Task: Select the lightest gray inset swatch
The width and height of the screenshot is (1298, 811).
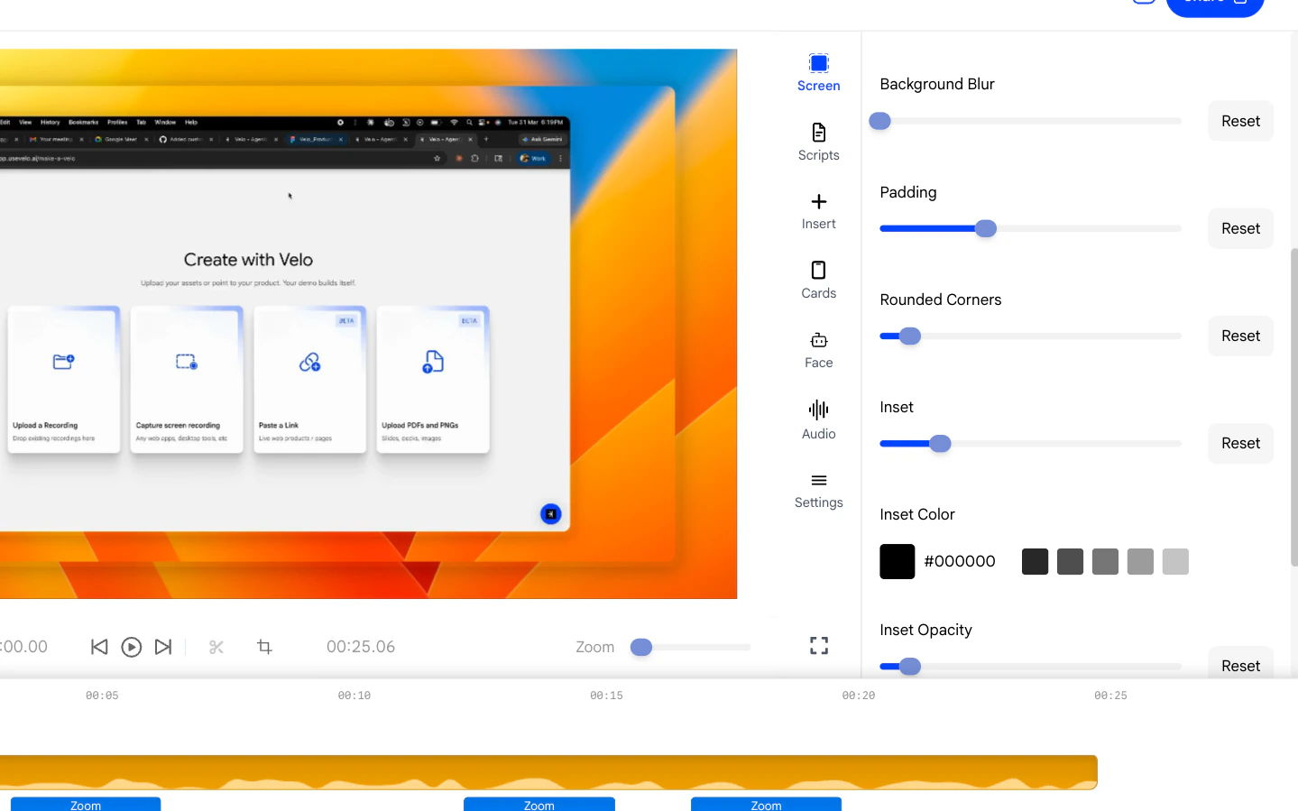Action: pos(1175,561)
